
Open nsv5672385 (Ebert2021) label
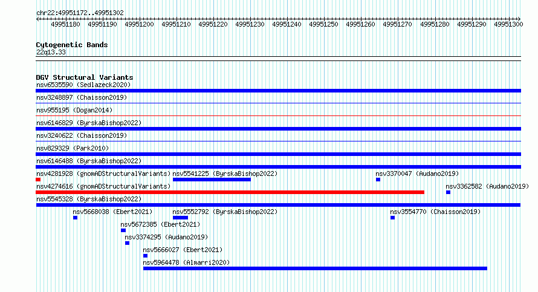[x=160, y=224]
